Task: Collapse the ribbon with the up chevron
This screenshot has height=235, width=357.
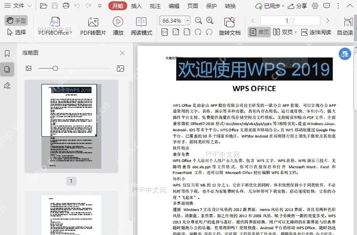Action: click(x=350, y=6)
